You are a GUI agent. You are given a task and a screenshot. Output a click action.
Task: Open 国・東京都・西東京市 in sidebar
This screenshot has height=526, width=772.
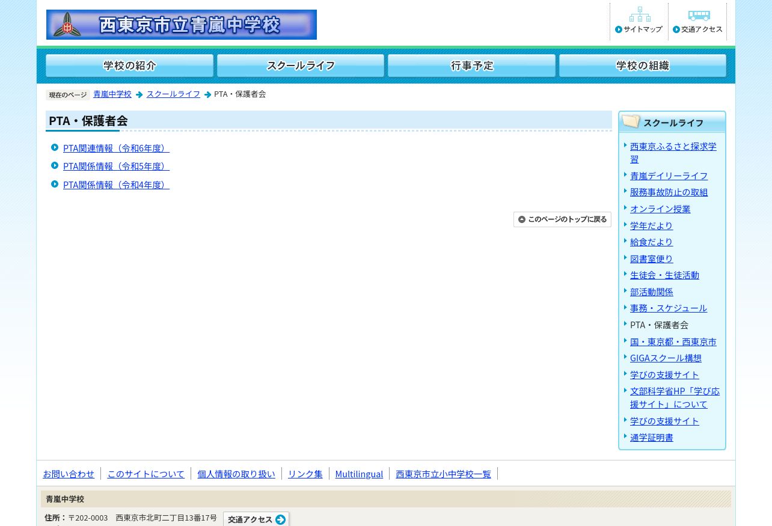click(x=673, y=341)
